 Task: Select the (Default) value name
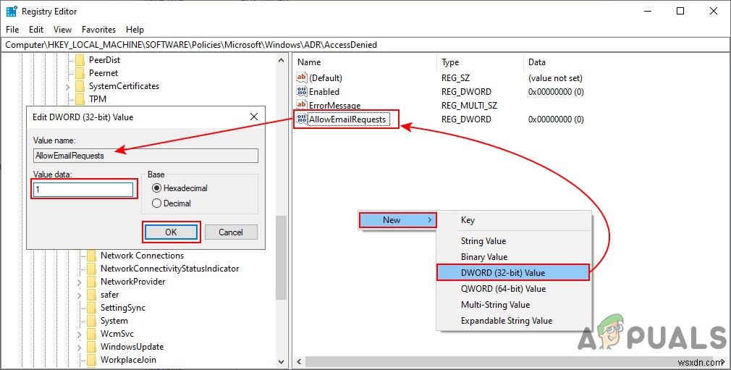tap(326, 78)
